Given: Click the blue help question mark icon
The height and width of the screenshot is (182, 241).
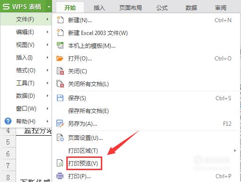Looking at the screenshot, I should click(8, 121).
